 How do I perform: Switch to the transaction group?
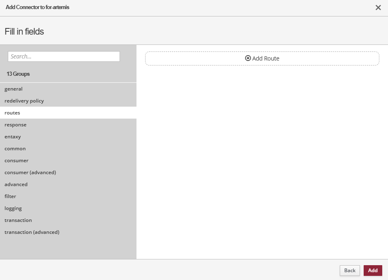(x=18, y=220)
